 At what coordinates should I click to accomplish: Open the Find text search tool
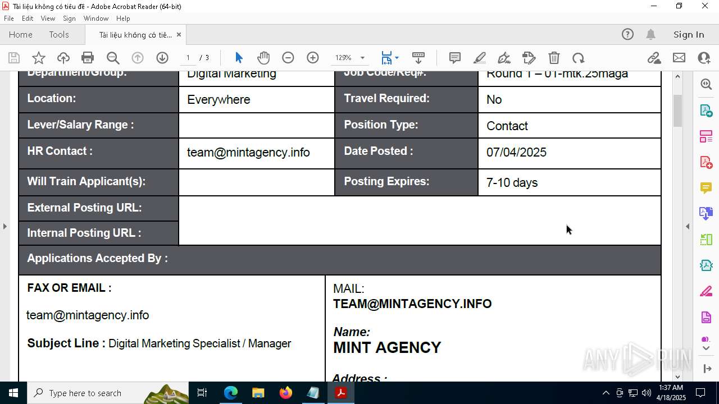coord(113,58)
